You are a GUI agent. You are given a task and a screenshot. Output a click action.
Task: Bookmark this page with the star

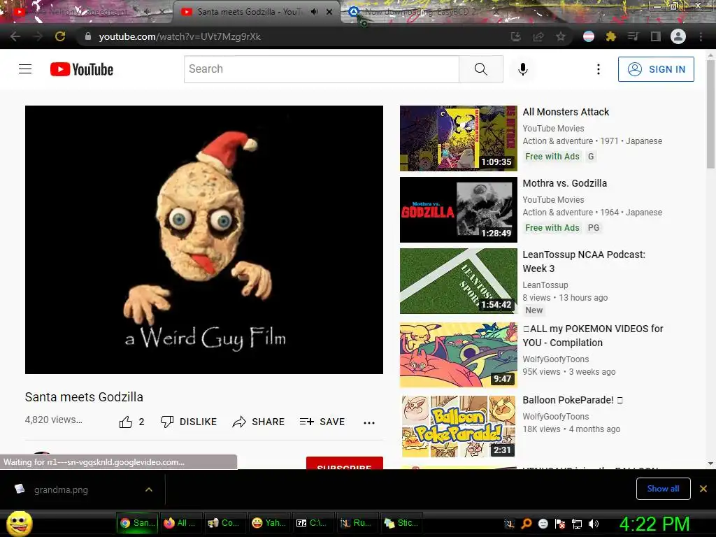click(561, 36)
